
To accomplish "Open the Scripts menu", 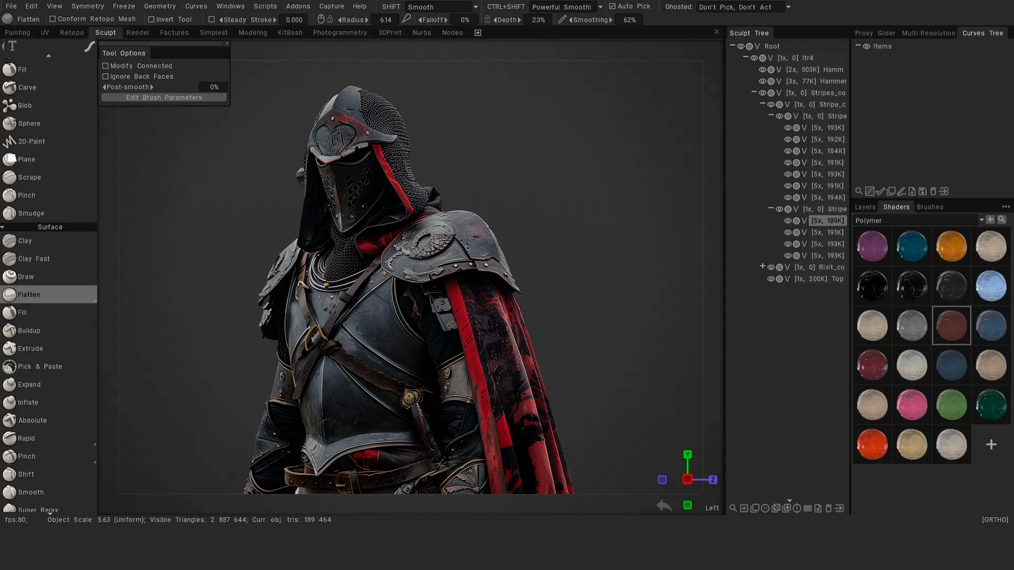I will click(x=265, y=6).
